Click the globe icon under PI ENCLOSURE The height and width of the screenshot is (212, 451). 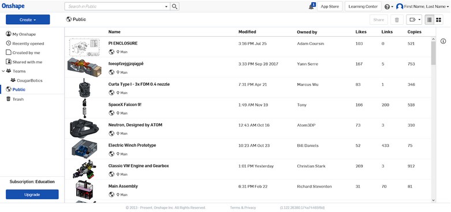[x=111, y=52]
